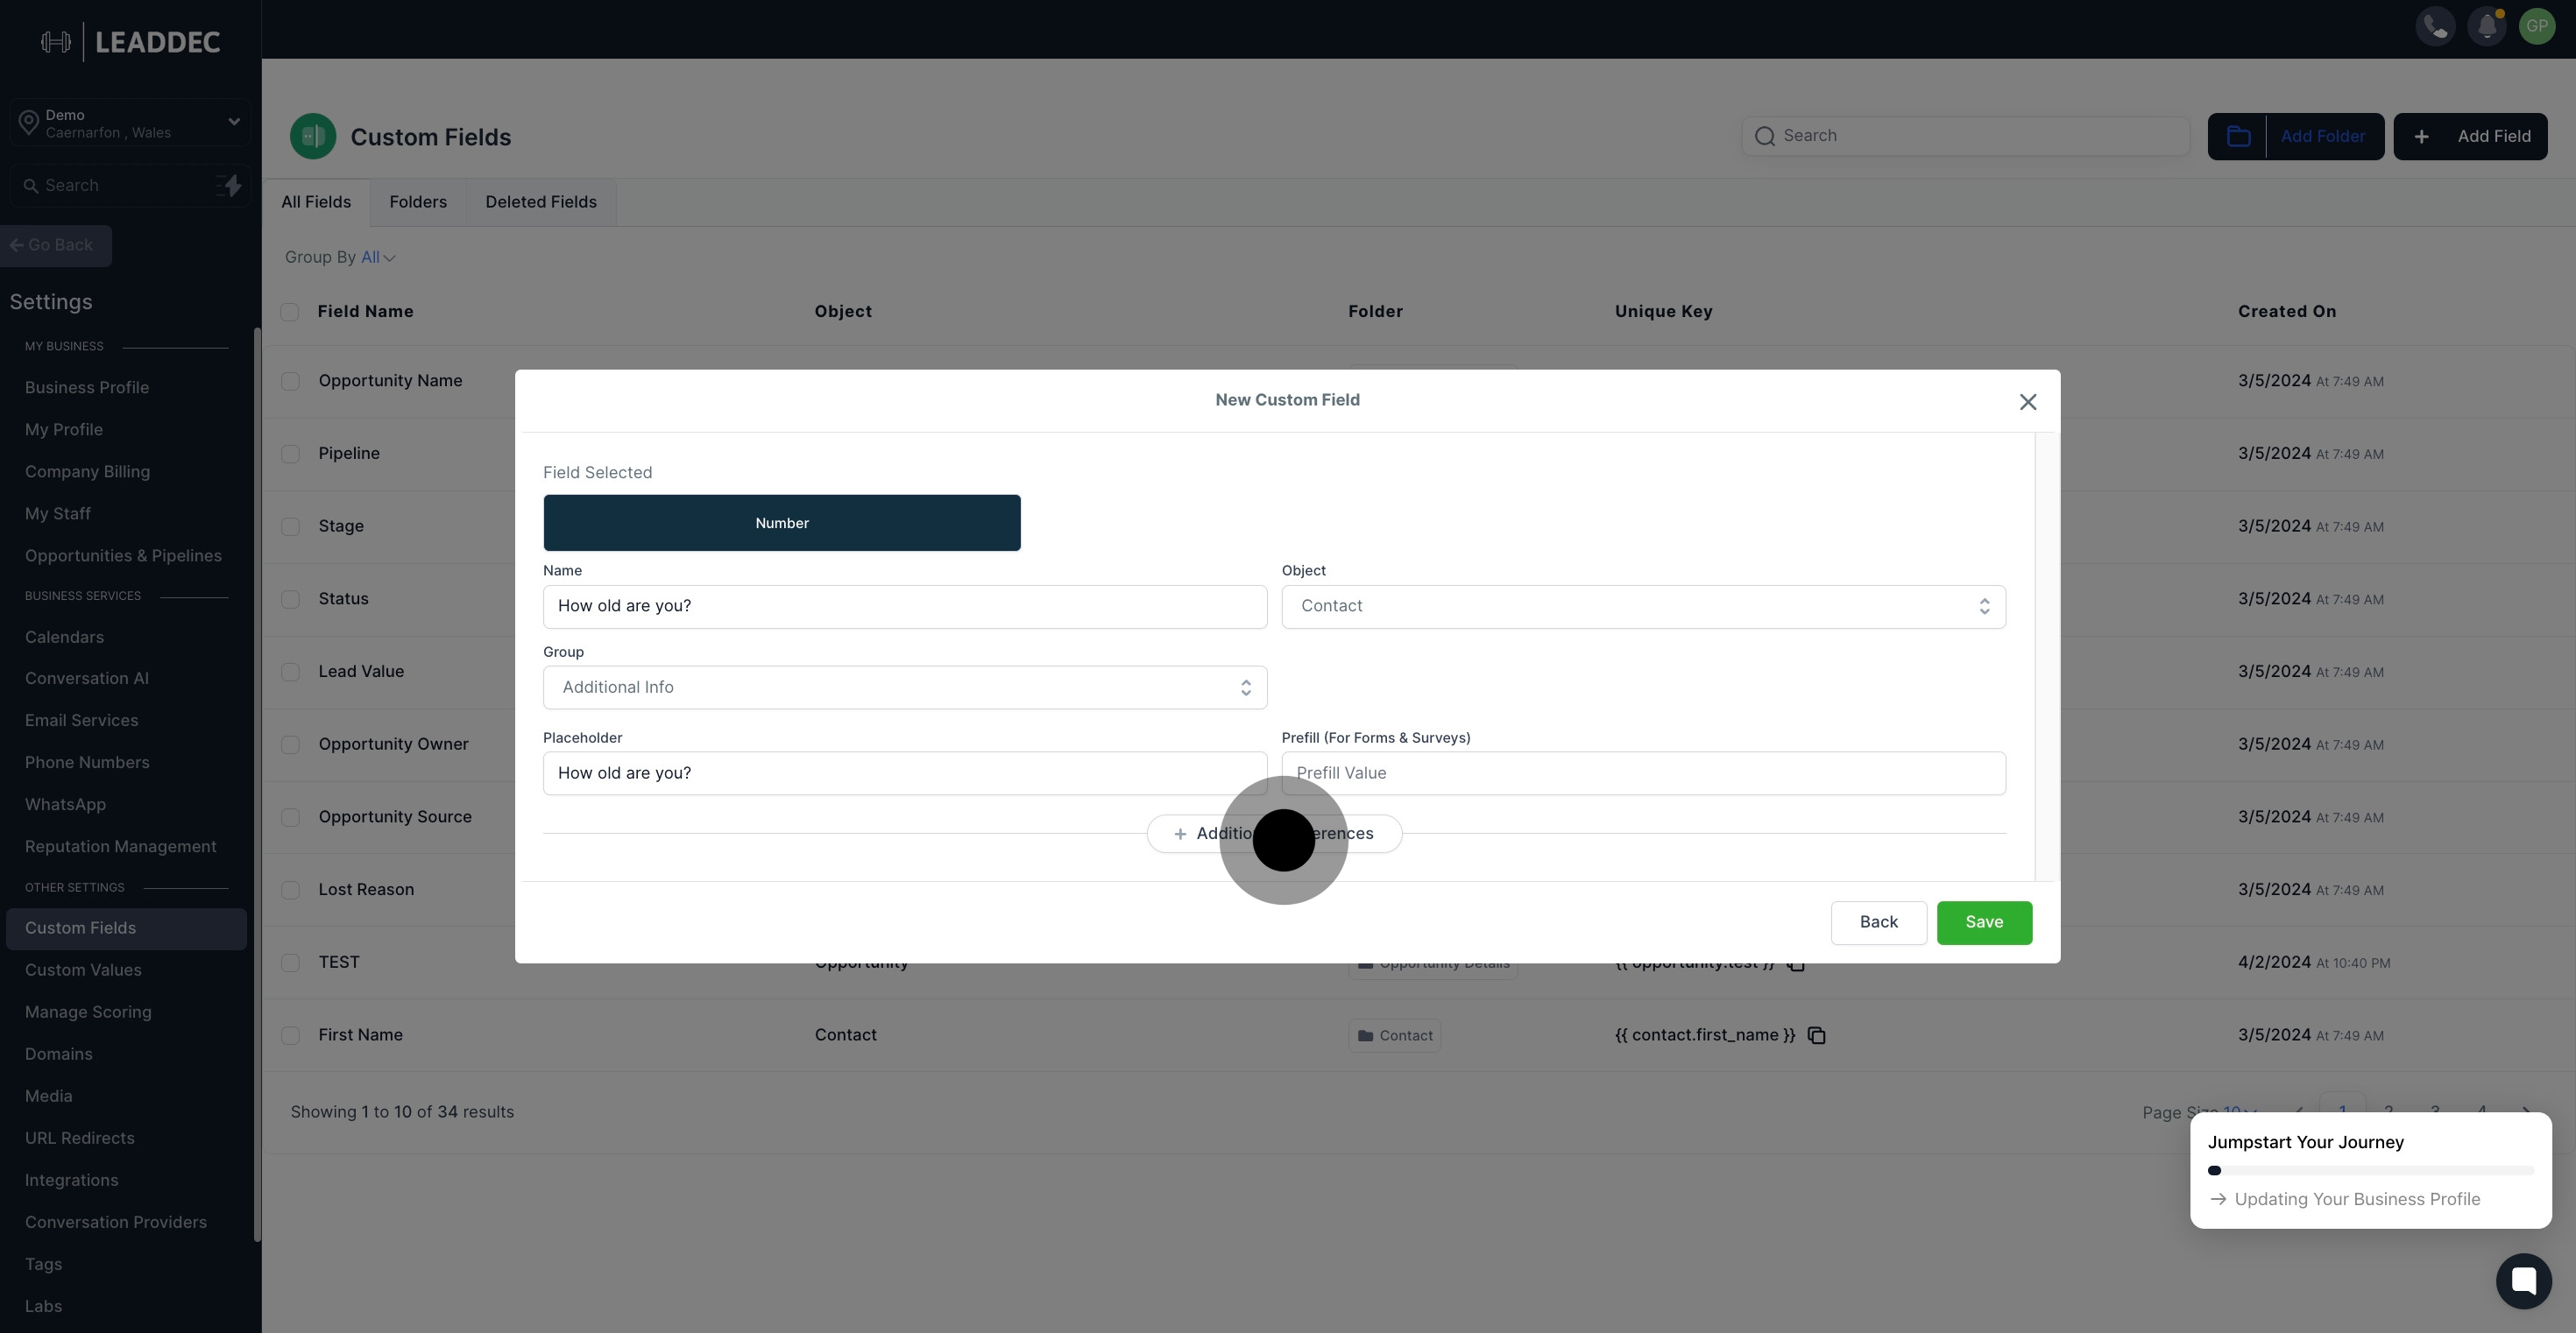The height and width of the screenshot is (1333, 2576).
Task: Click the Created On column header
Action: tap(2287, 312)
